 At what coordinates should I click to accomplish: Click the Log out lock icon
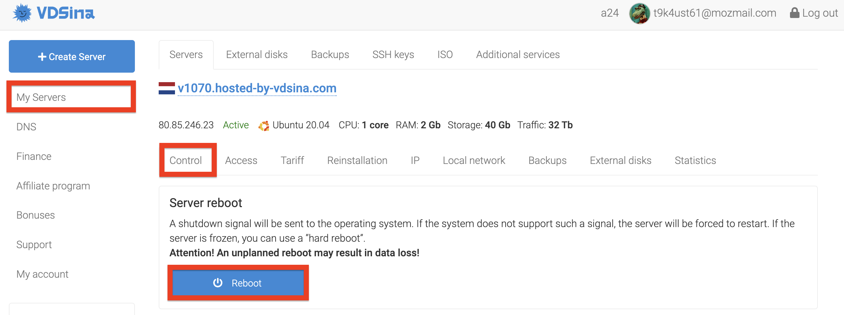pos(794,13)
